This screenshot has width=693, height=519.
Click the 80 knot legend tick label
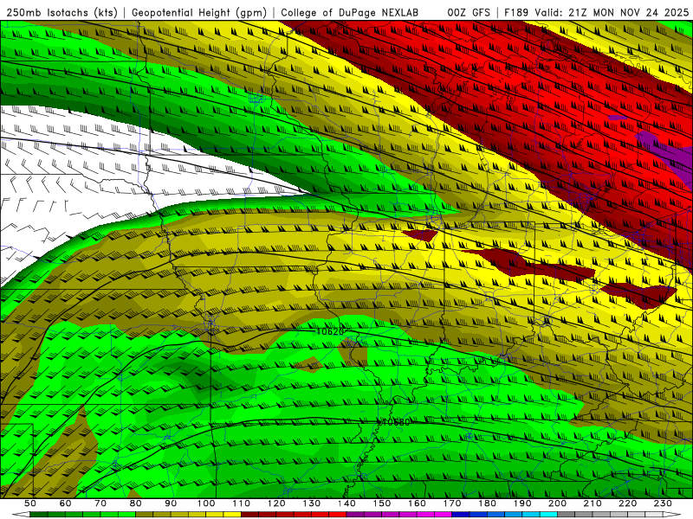point(135,503)
